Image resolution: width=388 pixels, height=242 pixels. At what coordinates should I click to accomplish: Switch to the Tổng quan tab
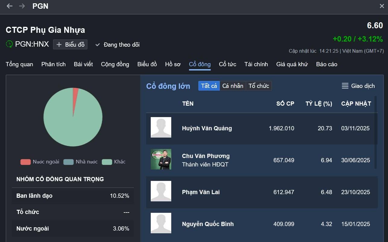[19, 64]
